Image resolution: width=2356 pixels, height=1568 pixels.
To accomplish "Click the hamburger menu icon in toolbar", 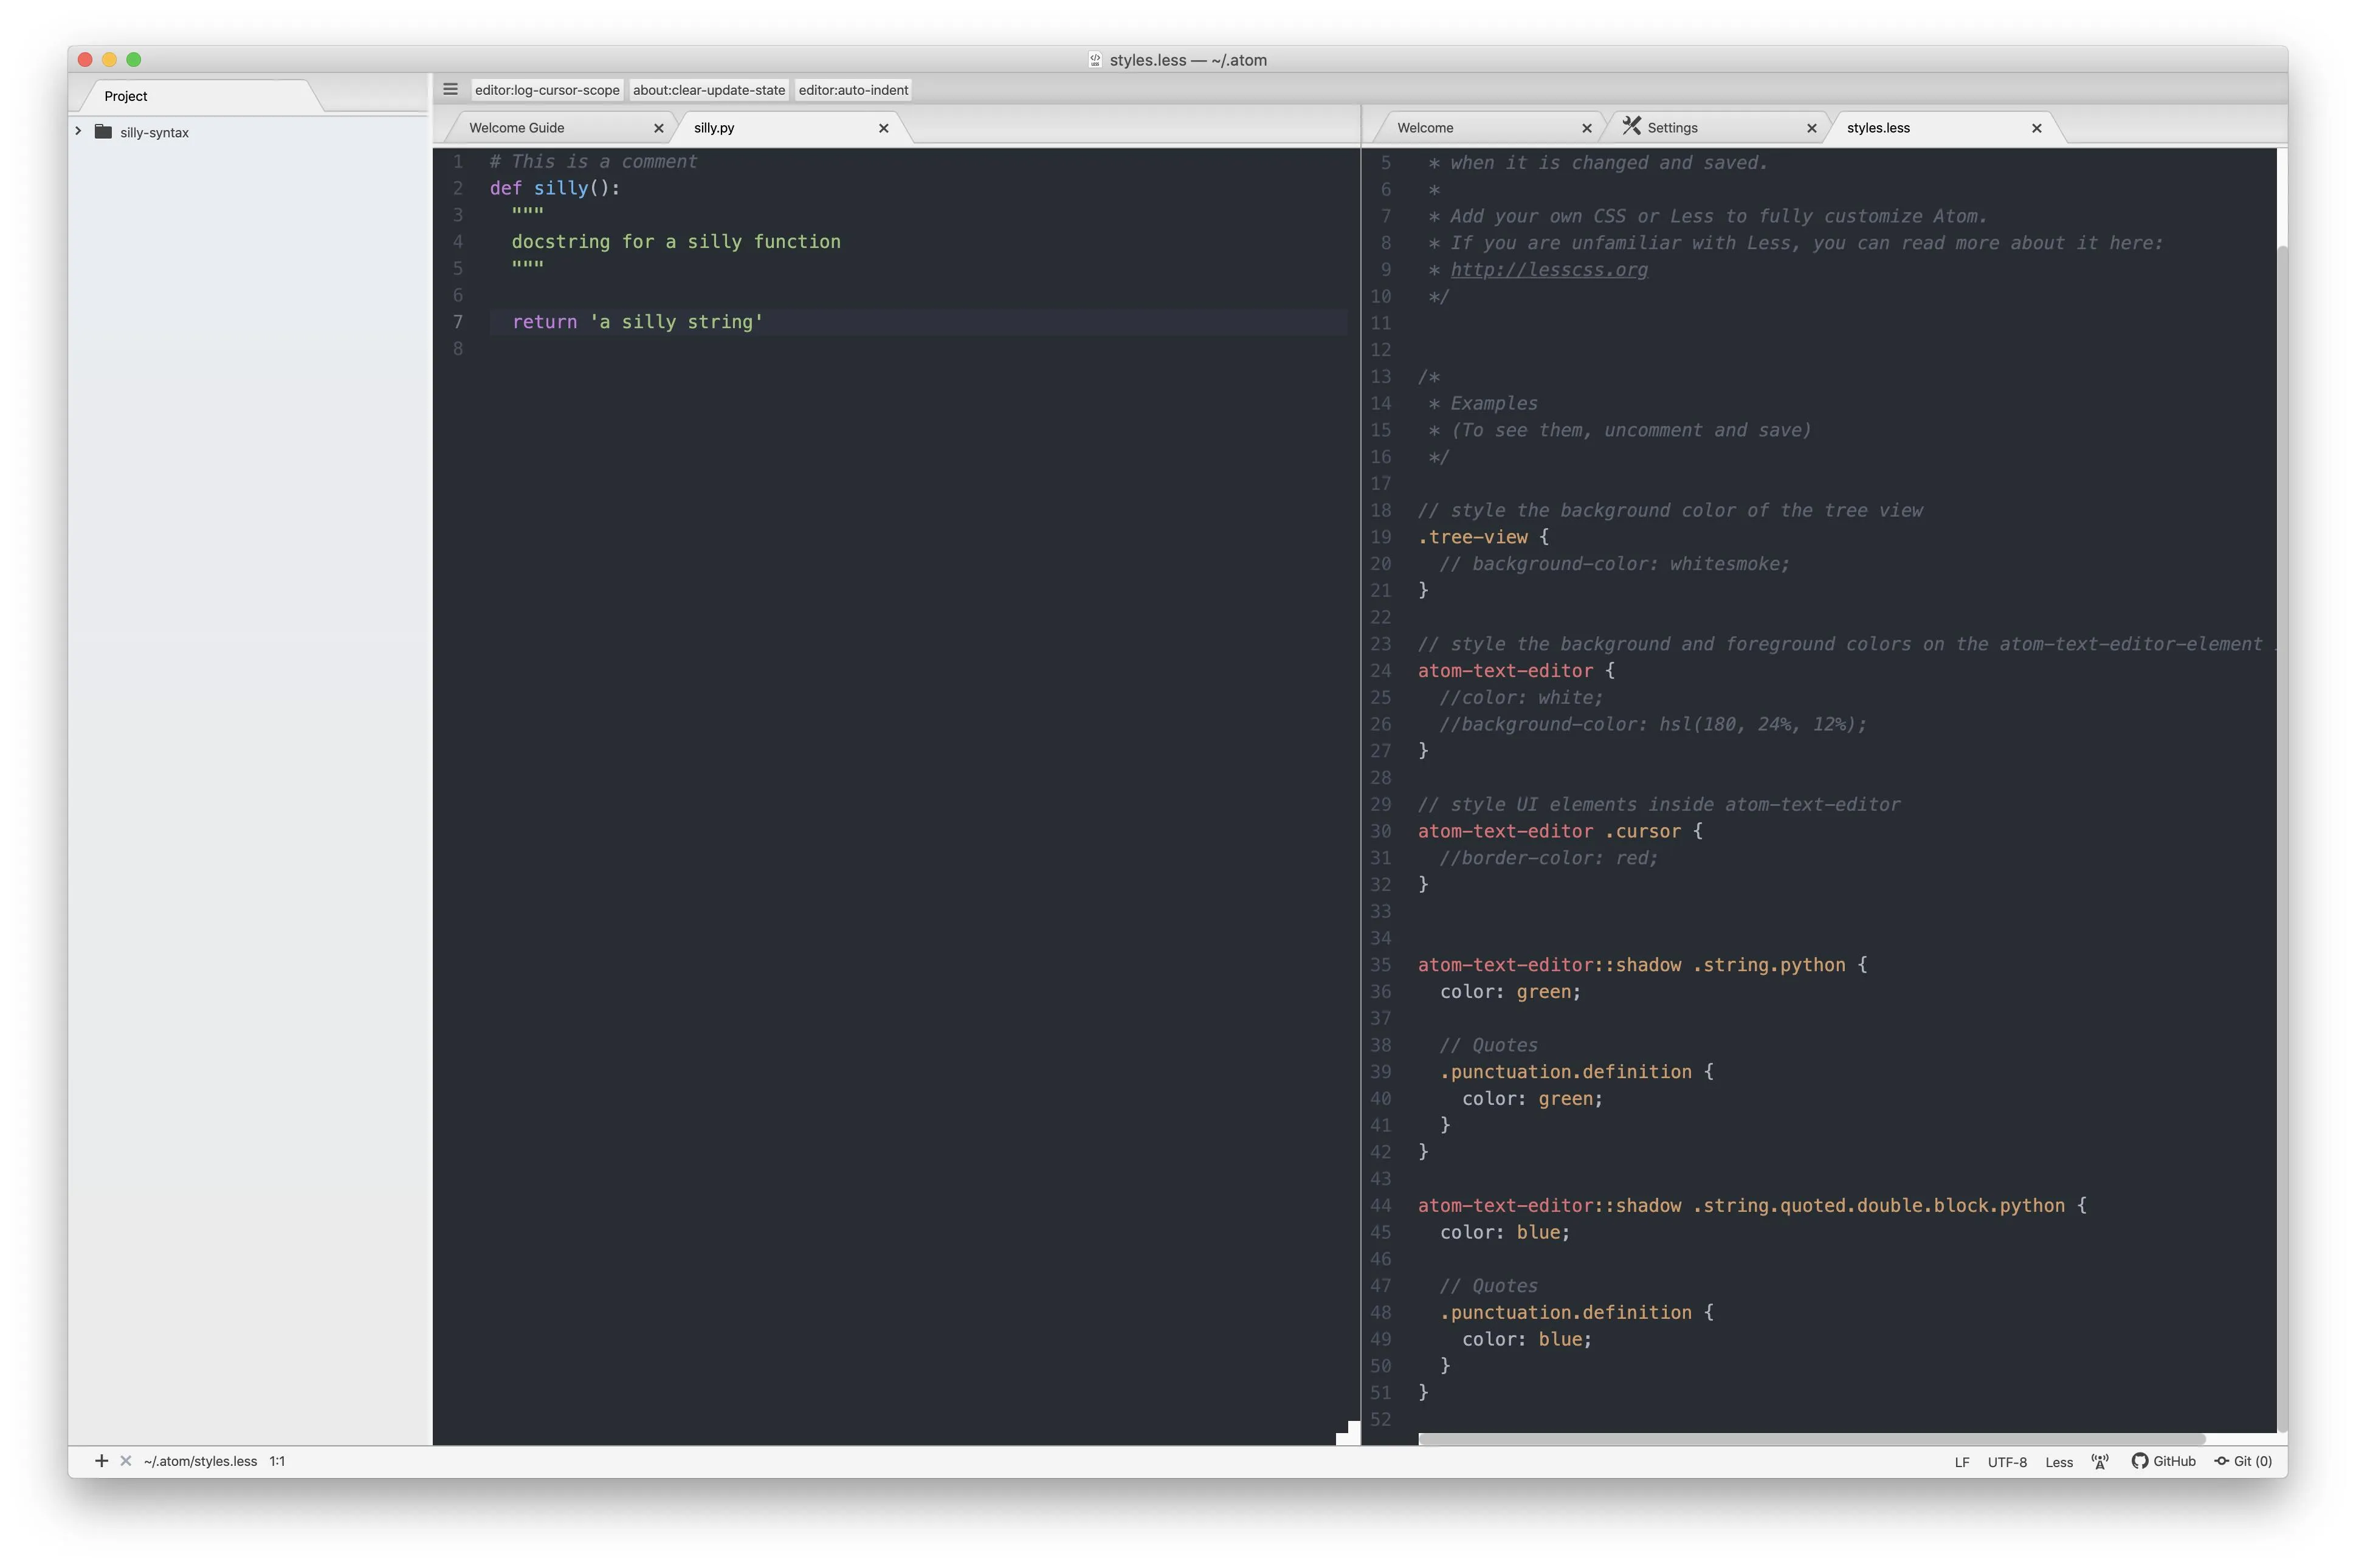I will pyautogui.click(x=450, y=89).
